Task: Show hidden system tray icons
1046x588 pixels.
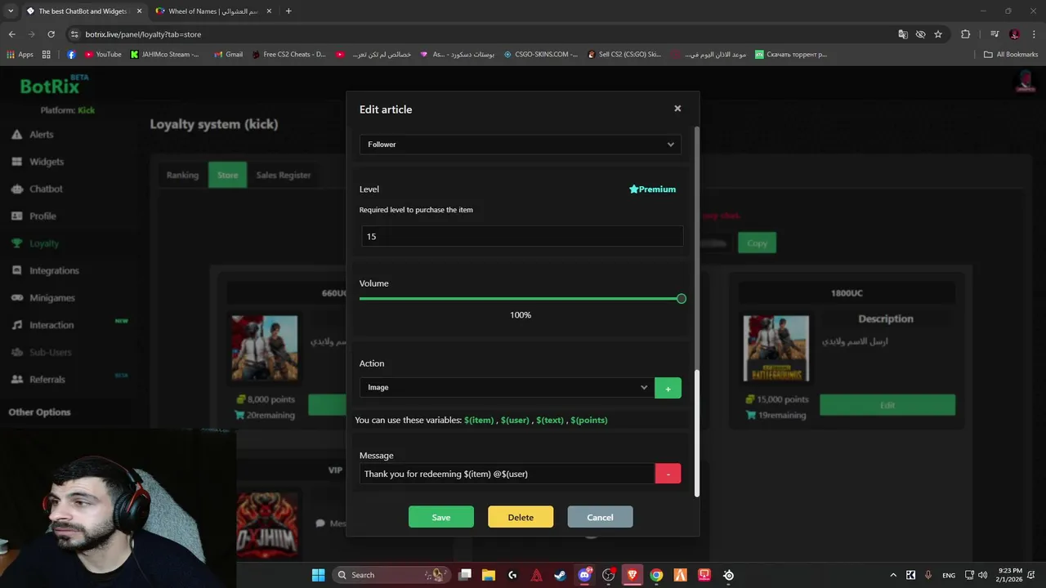Action: pyautogui.click(x=892, y=575)
